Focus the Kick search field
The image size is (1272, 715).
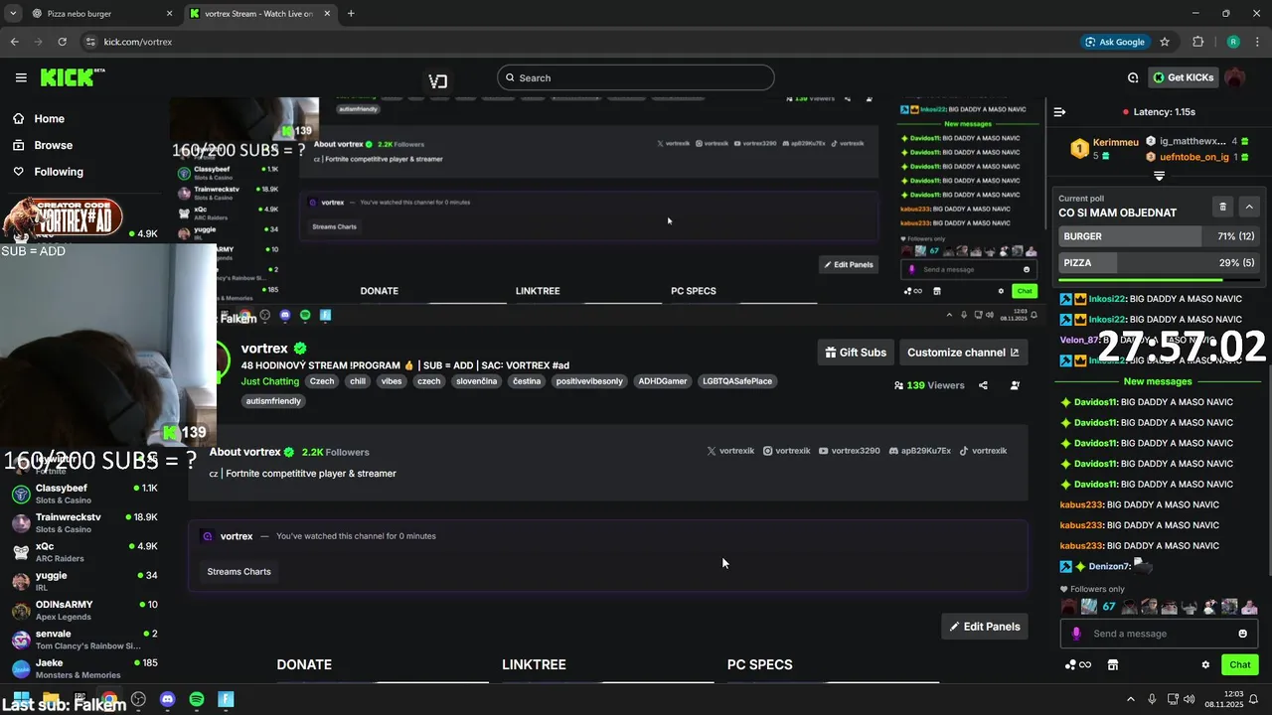[x=636, y=77]
